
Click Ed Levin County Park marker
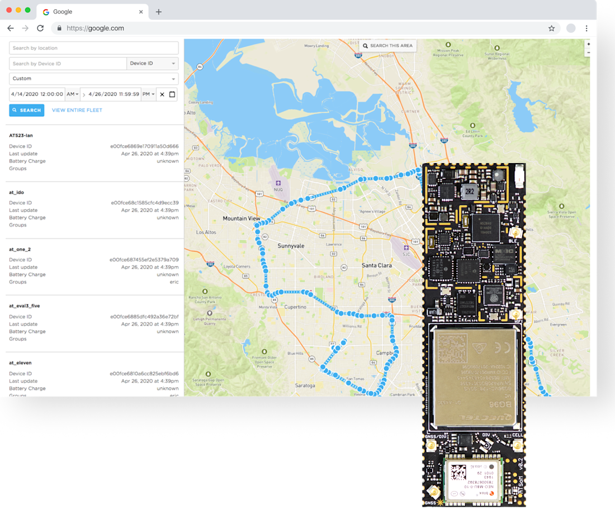click(x=472, y=126)
